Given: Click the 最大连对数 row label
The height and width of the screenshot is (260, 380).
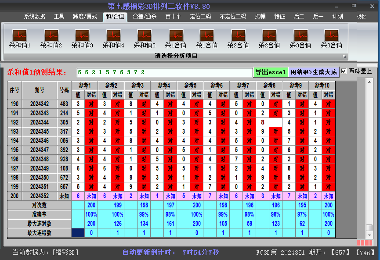Looking at the screenshot, I should tap(39, 224).
